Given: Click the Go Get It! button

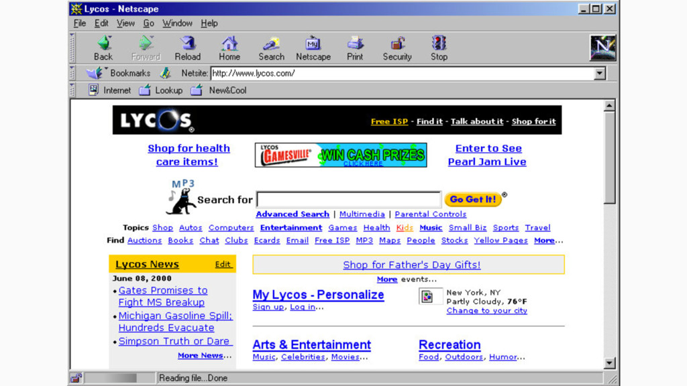Looking at the screenshot, I should pos(473,199).
